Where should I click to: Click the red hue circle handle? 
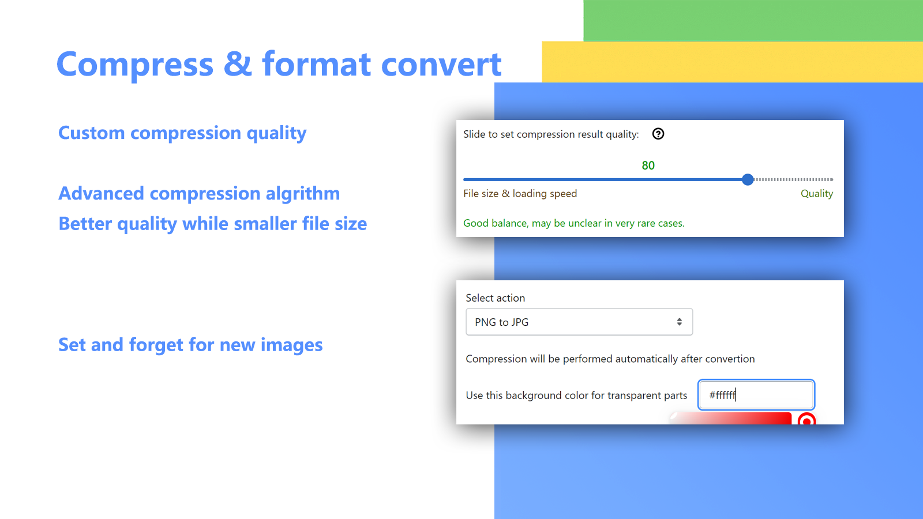coord(806,420)
